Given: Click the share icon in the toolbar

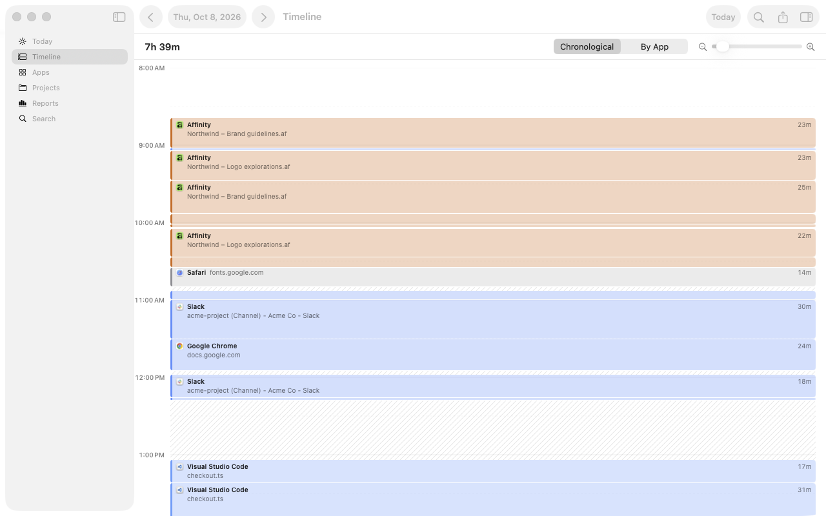Looking at the screenshot, I should point(783,17).
